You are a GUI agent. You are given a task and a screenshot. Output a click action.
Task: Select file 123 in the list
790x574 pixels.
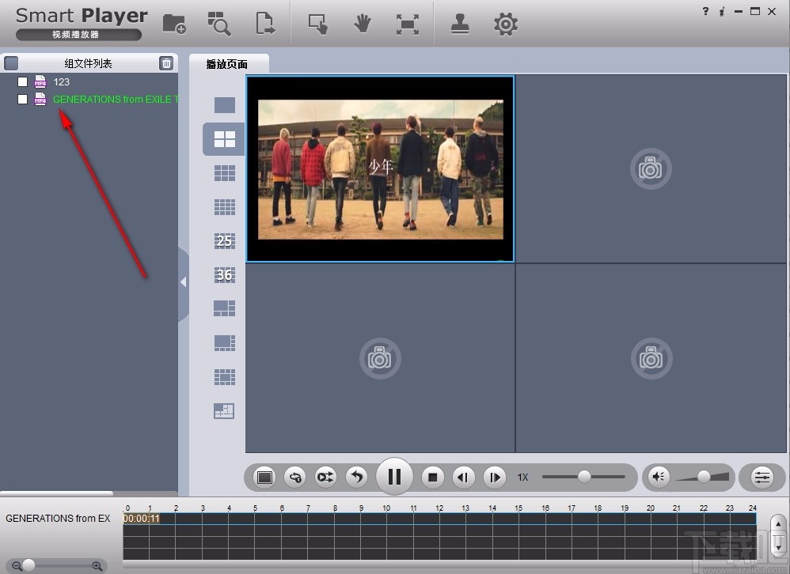click(x=62, y=81)
